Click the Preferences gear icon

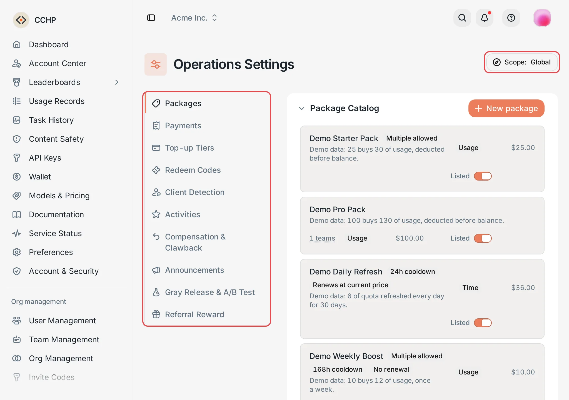coord(17,252)
